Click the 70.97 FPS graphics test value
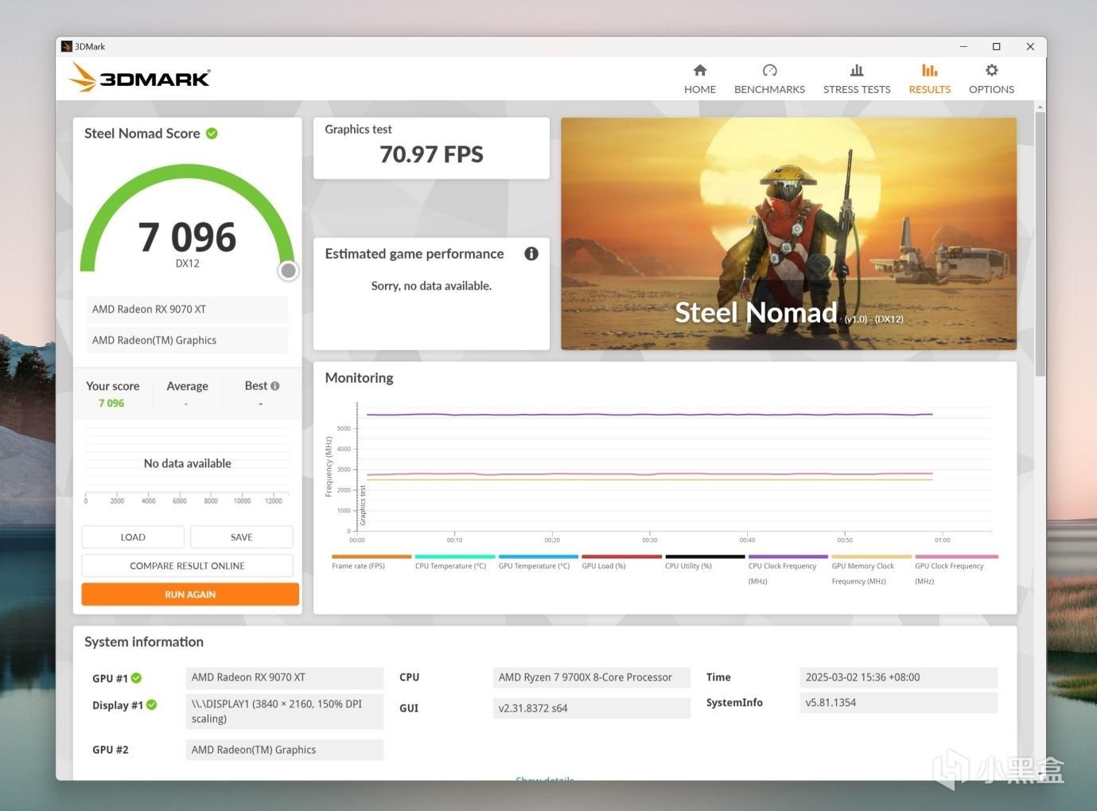Viewport: 1097px width, 811px height. 431,154
